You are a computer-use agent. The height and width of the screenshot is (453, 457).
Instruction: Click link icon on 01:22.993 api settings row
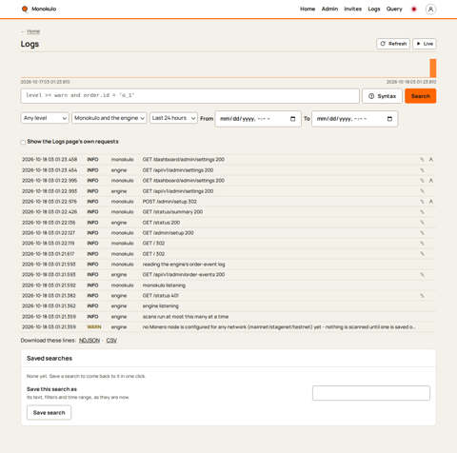click(x=422, y=191)
